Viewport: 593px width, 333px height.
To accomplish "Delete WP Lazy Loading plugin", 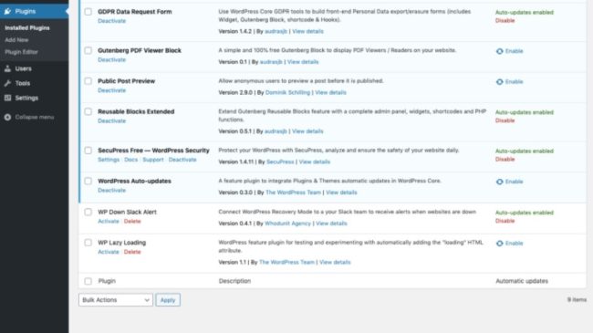I will click(132, 252).
